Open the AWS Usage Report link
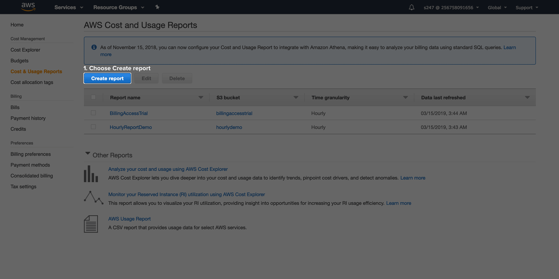559x279 pixels. (129, 219)
